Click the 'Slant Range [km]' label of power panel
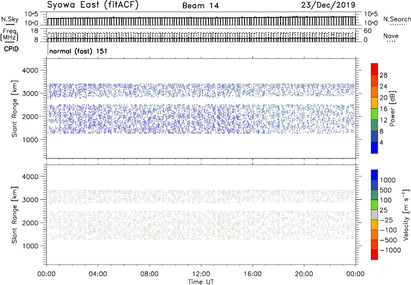Viewport: 411px width, 285px height. point(14,109)
